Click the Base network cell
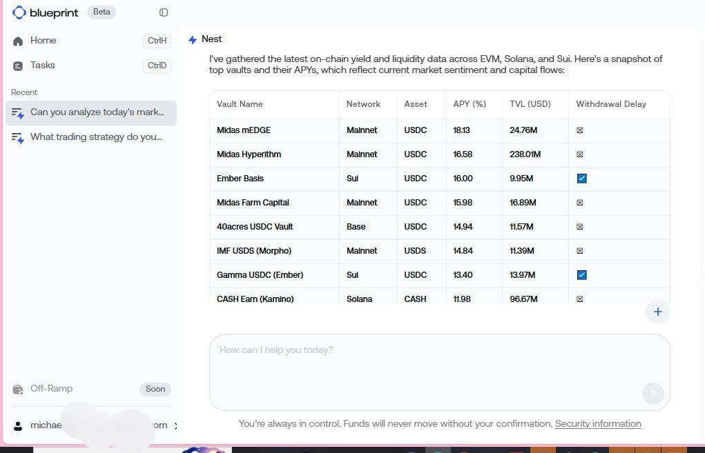This screenshot has width=705, height=453. tap(356, 227)
